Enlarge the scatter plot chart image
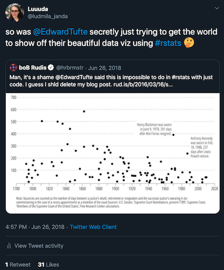Screen dimensions: 224x270 point(113,153)
